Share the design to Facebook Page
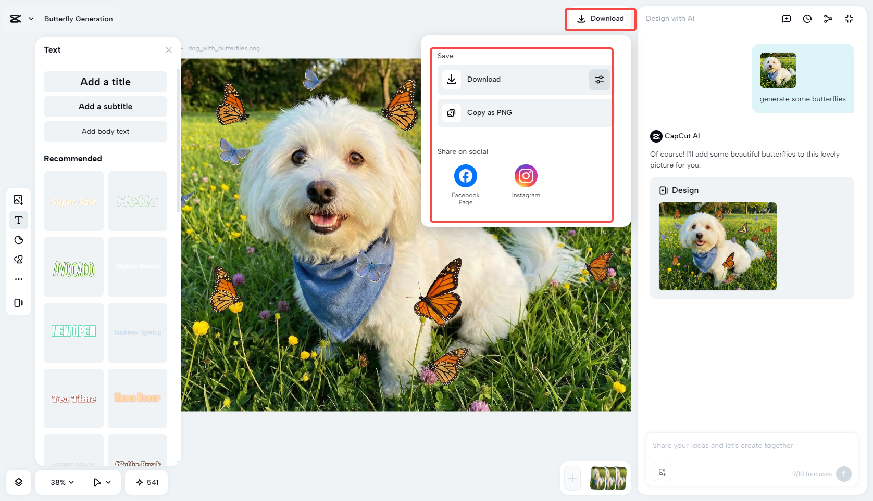Image resolution: width=873 pixels, height=501 pixels. [465, 176]
